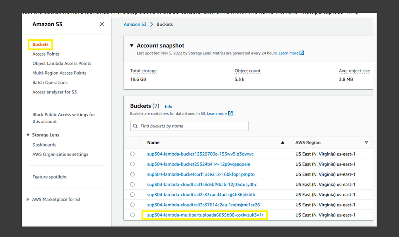Expand AWS Marketplace for S3

28,200
